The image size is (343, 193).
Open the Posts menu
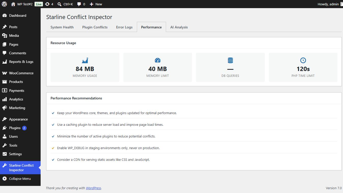point(20,27)
